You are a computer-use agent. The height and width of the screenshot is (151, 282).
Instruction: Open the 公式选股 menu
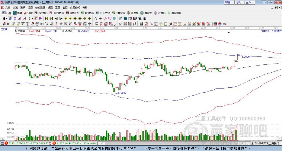[40, 7]
